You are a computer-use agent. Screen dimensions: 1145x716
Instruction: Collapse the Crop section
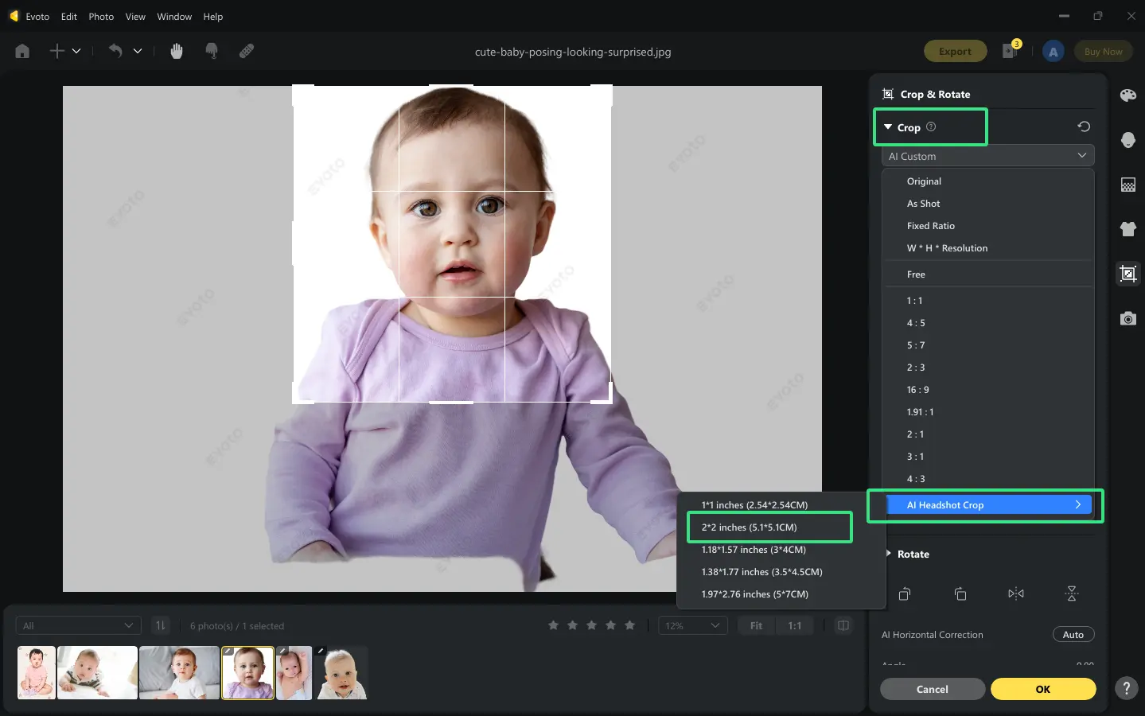click(907, 126)
